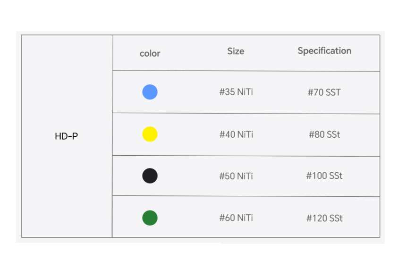This screenshot has width=399, height=274.
Task: Select the #70 SST specification
Action: 324,92
